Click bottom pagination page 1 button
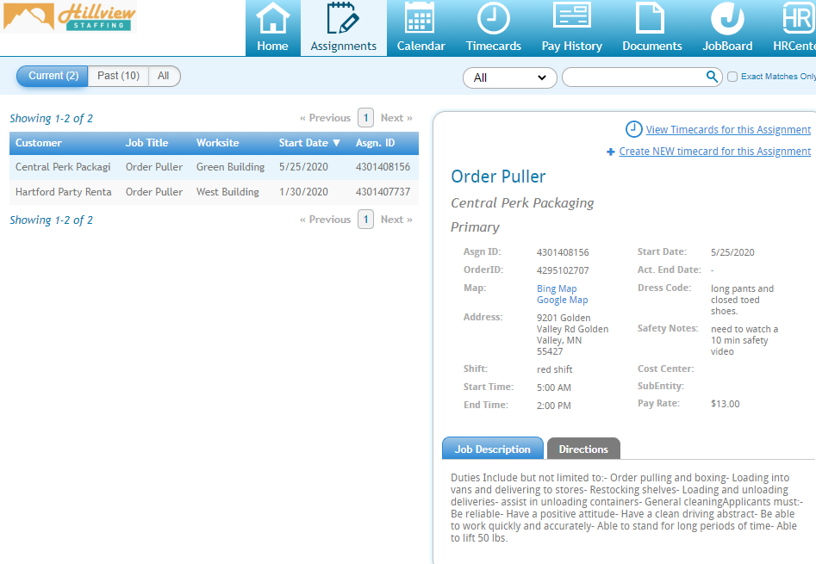The height and width of the screenshot is (564, 816). pos(365,220)
